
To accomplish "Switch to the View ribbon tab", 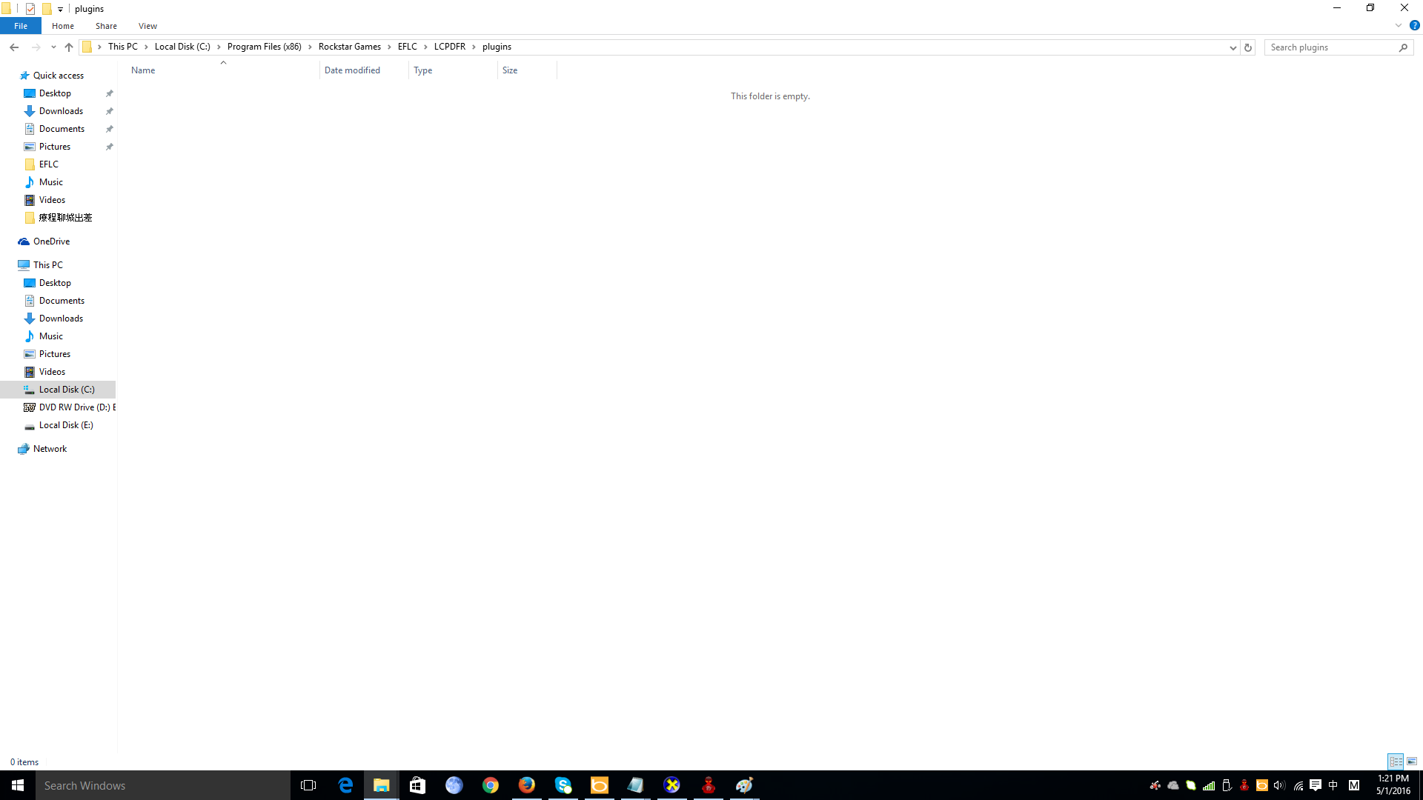I will tap(147, 26).
